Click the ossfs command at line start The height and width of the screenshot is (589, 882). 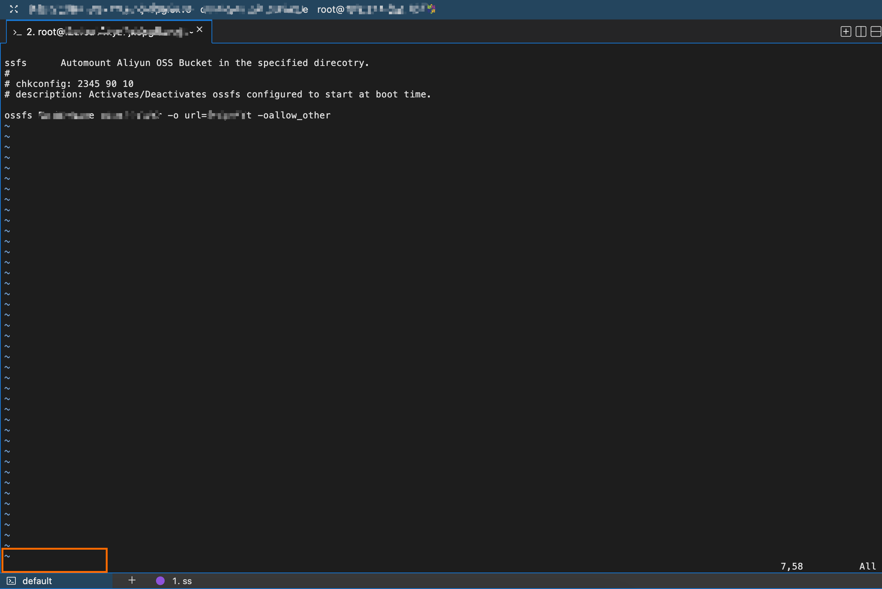click(x=18, y=115)
